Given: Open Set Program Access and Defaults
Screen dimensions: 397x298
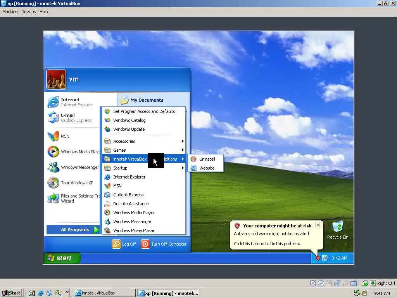Looking at the screenshot, I should [x=143, y=111].
